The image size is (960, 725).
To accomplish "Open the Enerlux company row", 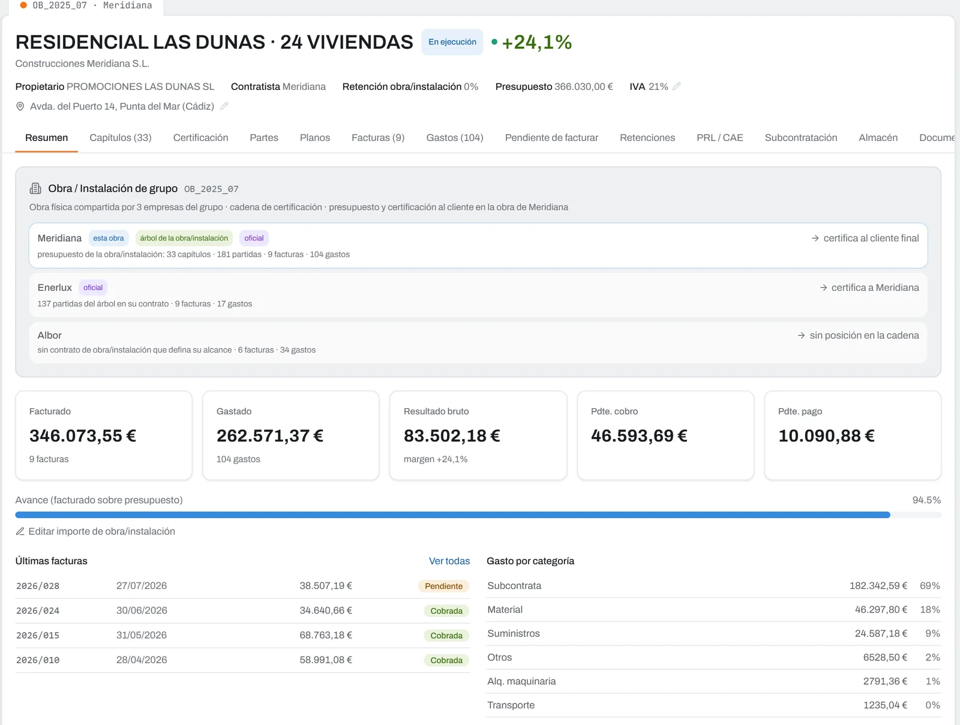I will pos(478,295).
